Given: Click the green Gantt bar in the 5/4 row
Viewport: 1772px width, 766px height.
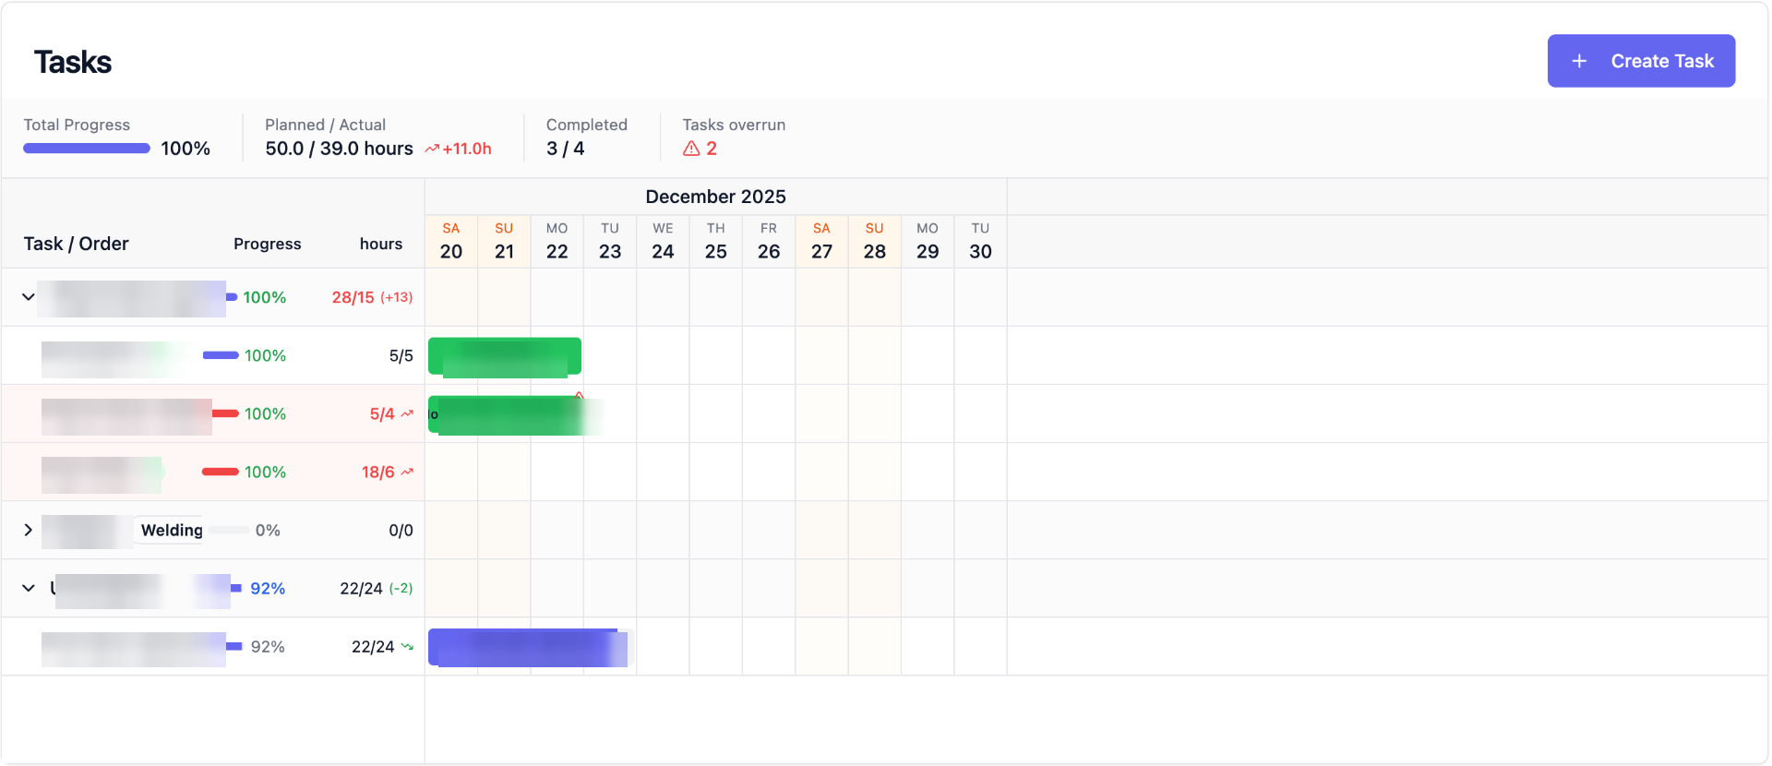Looking at the screenshot, I should (506, 414).
